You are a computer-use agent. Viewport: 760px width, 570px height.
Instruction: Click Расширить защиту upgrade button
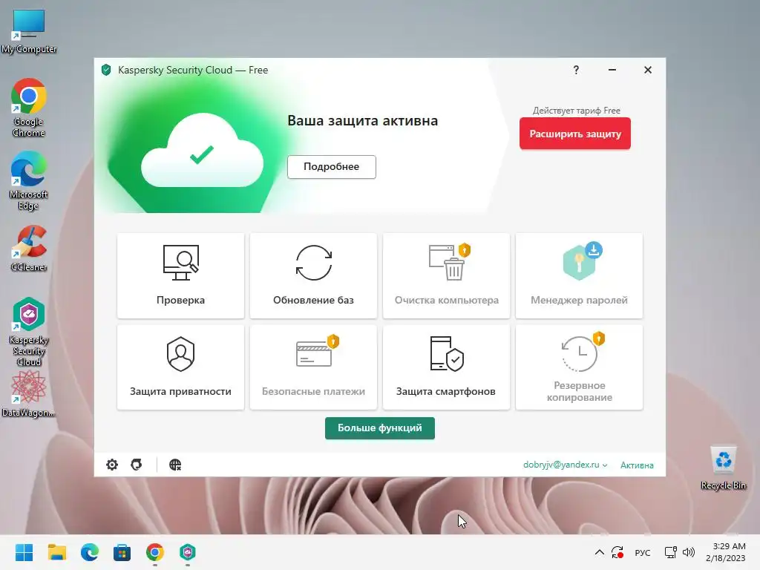pyautogui.click(x=575, y=134)
